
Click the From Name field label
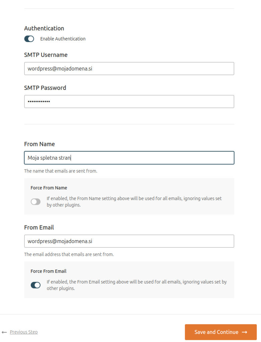[x=39, y=144]
